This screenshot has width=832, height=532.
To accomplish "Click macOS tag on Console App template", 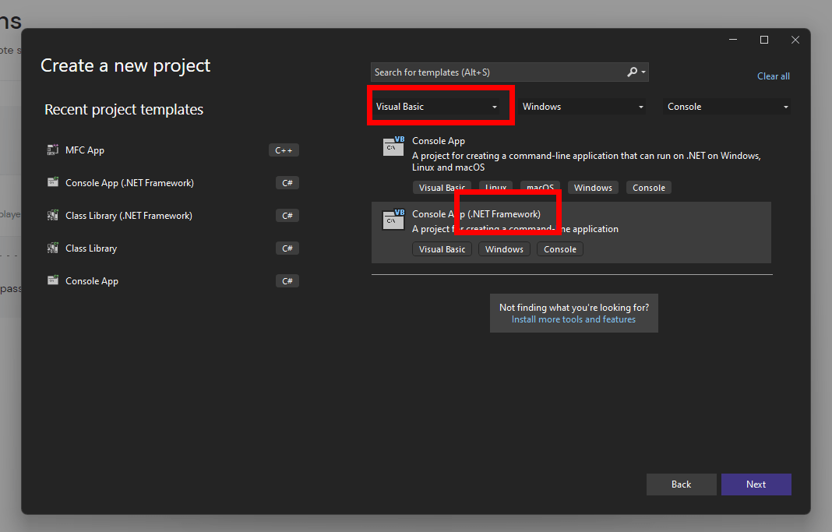I will pos(540,188).
